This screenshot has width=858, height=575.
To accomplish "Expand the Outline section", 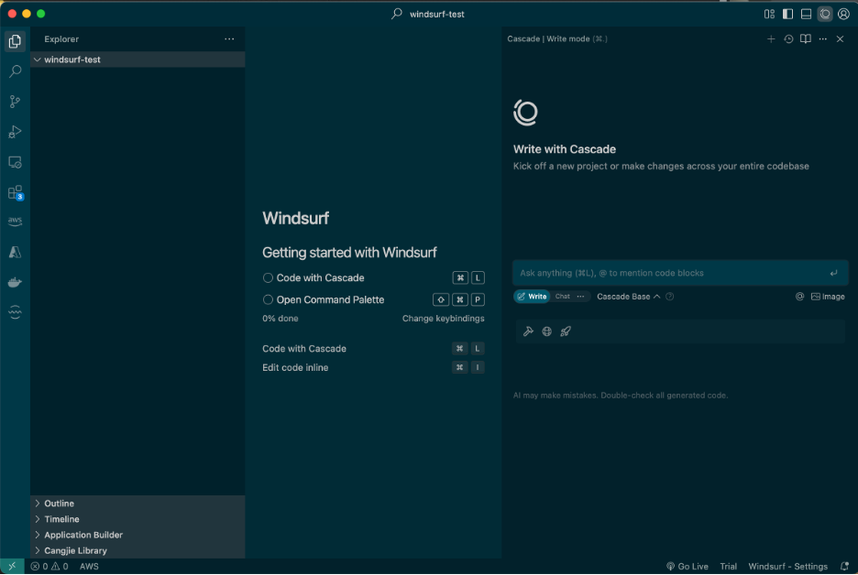I will (x=137, y=504).
